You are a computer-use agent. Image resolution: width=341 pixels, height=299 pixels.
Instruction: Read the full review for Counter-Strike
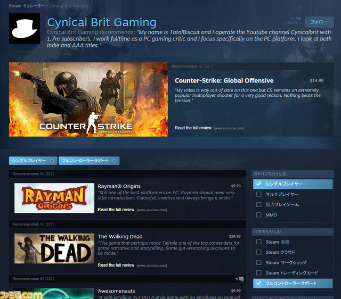coord(193,128)
